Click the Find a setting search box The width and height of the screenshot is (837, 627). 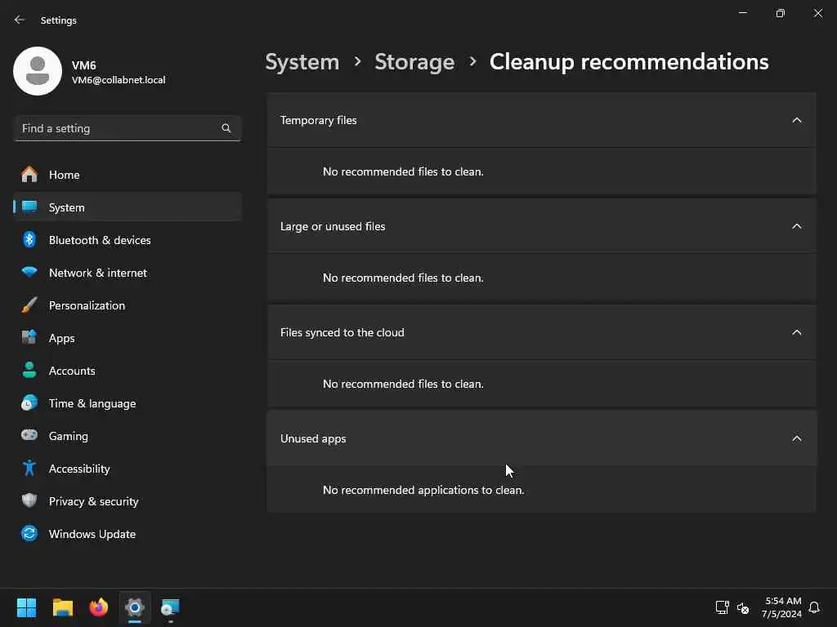(x=119, y=128)
